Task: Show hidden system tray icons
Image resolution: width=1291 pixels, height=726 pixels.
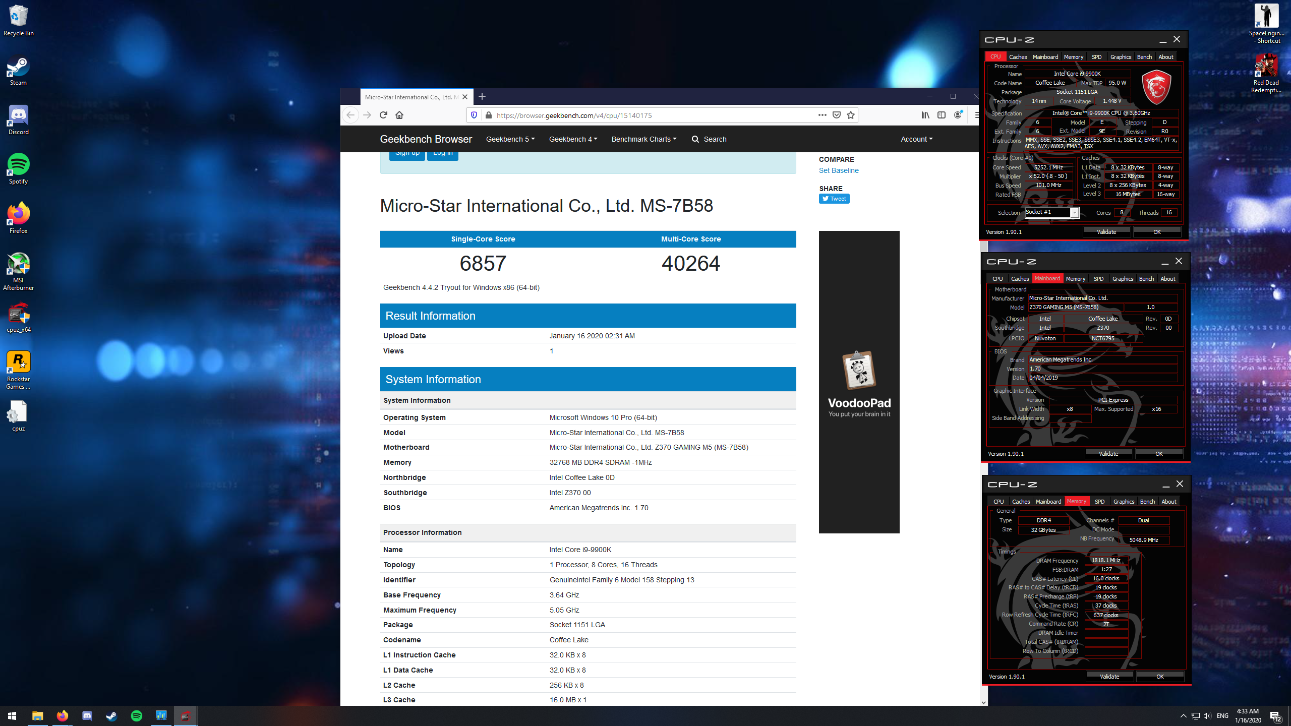Action: (1183, 716)
